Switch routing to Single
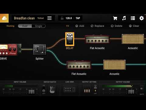This screenshot has height=110, width=146. (39, 26)
